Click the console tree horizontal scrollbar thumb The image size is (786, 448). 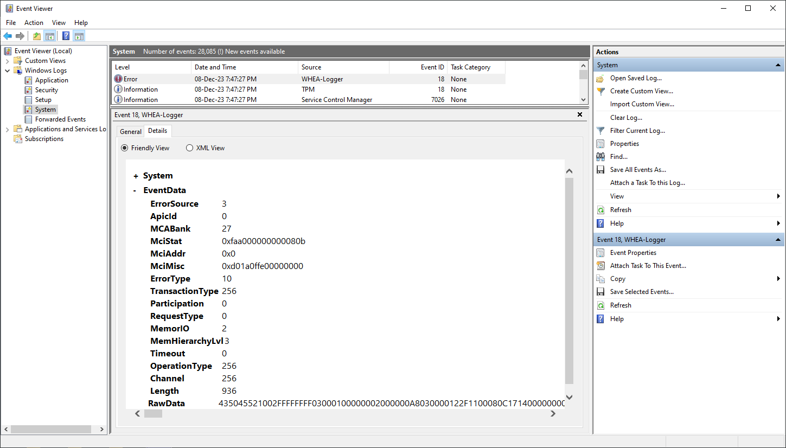(x=51, y=429)
